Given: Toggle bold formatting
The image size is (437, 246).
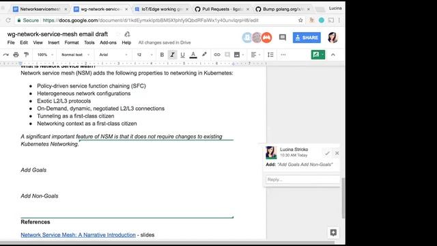Looking at the screenshot, I should click(162, 55).
